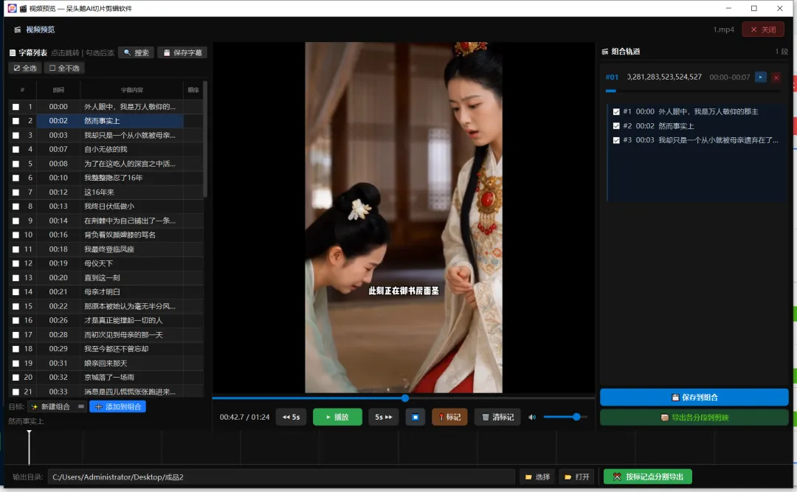Select subtitle row 10 背负着奴颜婢膝的骂名
797x492 pixels.
coord(106,235)
